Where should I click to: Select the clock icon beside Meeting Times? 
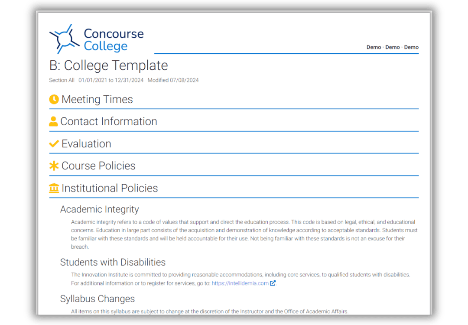(53, 99)
